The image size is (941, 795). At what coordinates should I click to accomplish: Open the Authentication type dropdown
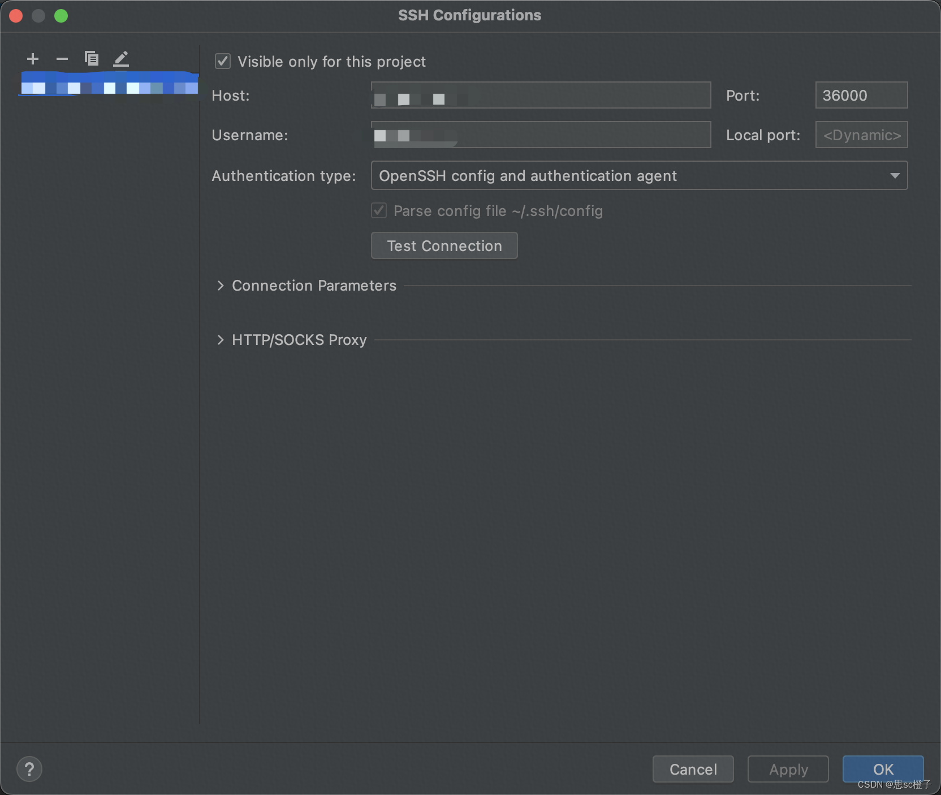639,175
